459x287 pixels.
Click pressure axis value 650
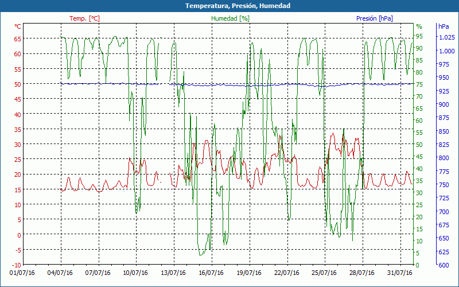point(444,238)
